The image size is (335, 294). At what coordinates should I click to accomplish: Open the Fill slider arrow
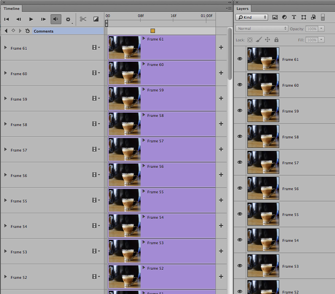pos(321,40)
